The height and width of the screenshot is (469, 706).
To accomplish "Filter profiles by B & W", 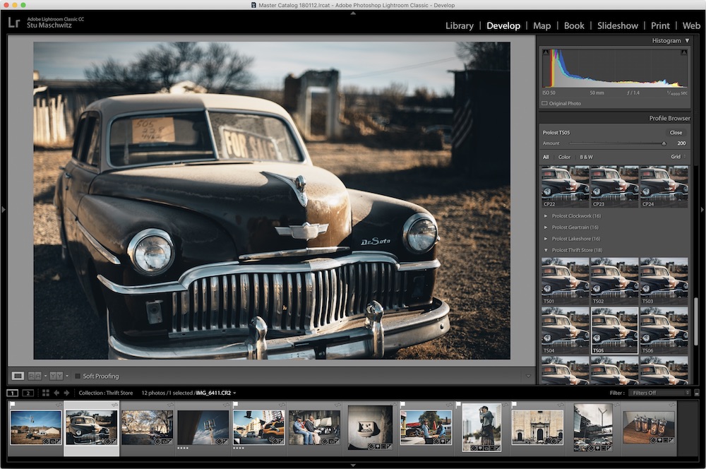I will pos(586,158).
